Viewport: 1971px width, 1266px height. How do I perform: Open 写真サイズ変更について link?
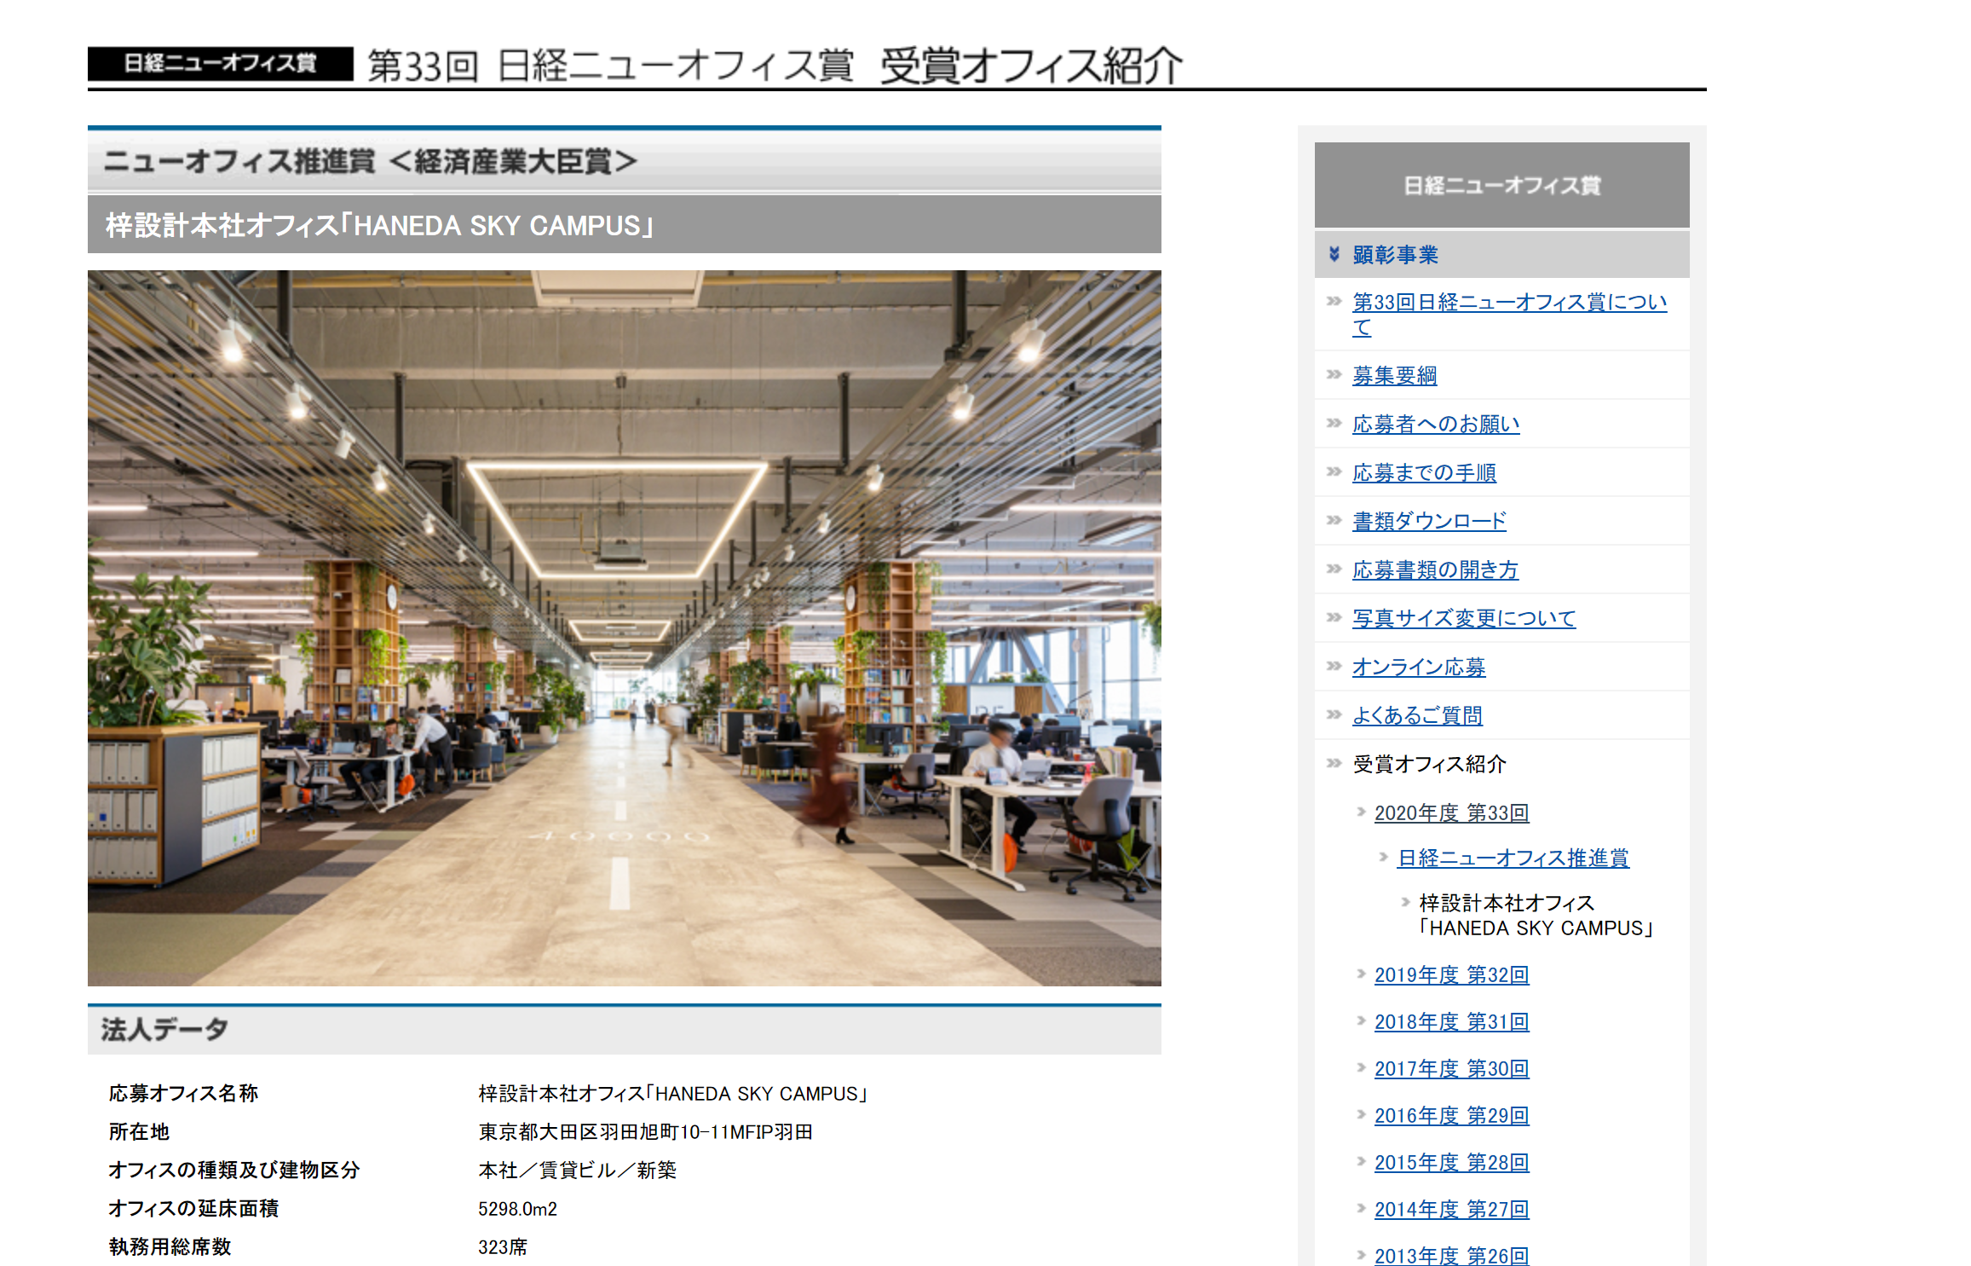1463,618
